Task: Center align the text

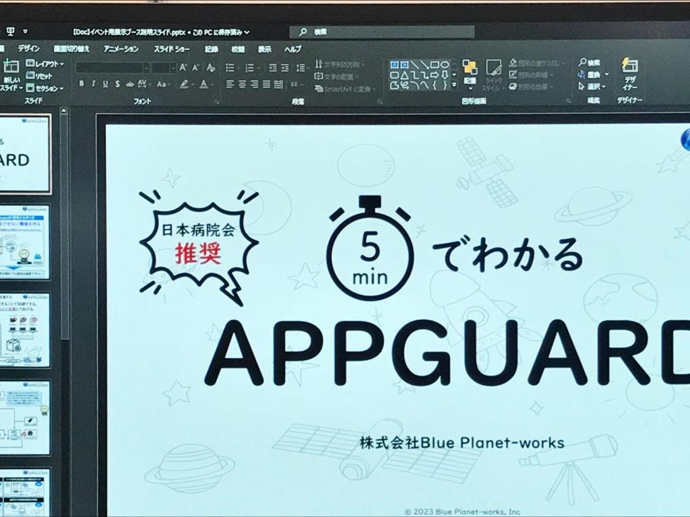Action: 242,84
